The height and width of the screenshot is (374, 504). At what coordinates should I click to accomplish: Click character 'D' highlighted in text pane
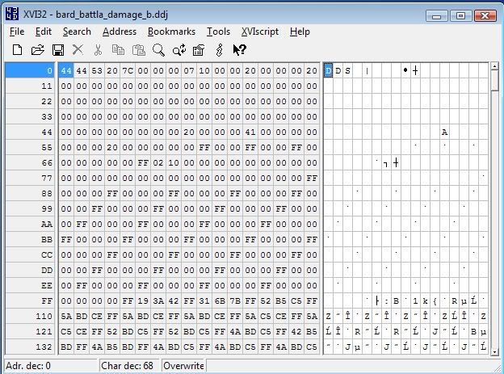coord(328,70)
